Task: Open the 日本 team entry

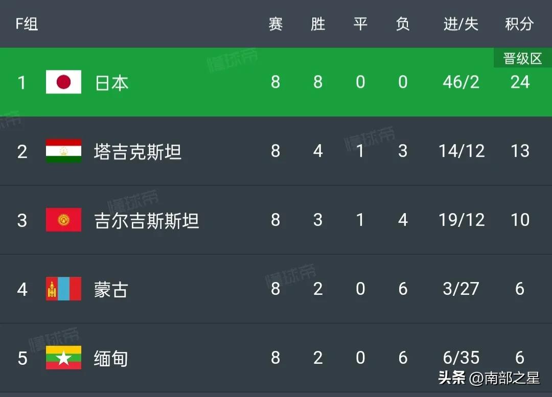Action: click(x=111, y=83)
